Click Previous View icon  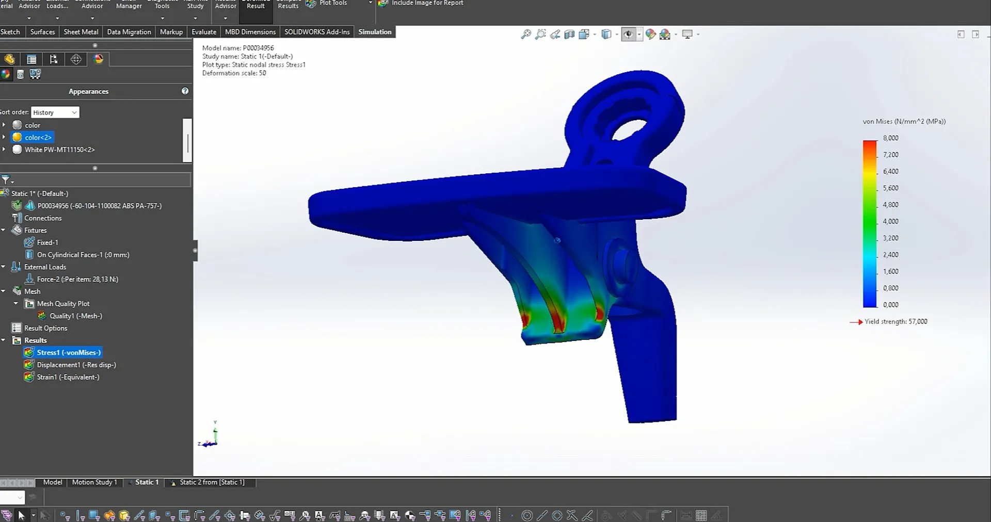(555, 35)
